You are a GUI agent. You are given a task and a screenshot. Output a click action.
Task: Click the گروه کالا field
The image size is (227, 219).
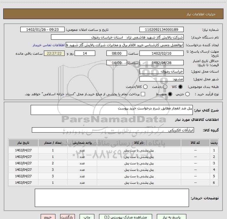113,130
